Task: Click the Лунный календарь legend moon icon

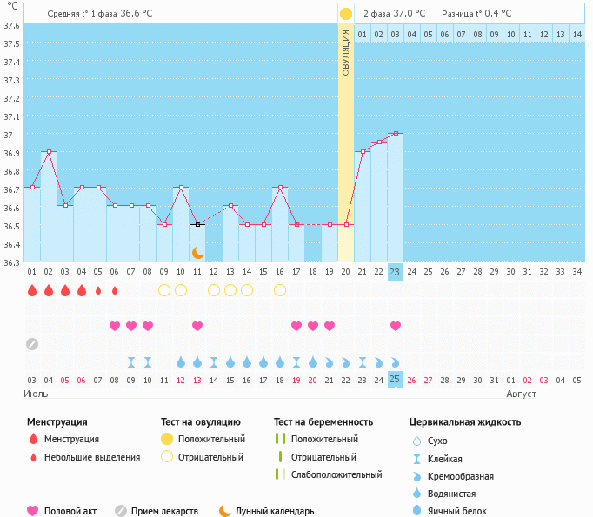Action: (x=225, y=511)
